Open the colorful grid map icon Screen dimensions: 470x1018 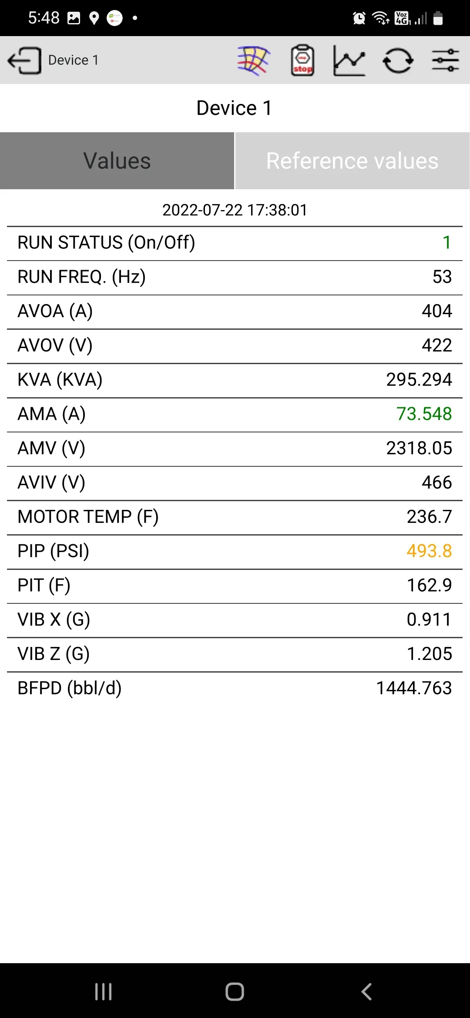(254, 60)
